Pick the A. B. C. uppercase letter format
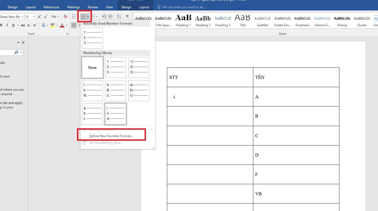 (116, 91)
